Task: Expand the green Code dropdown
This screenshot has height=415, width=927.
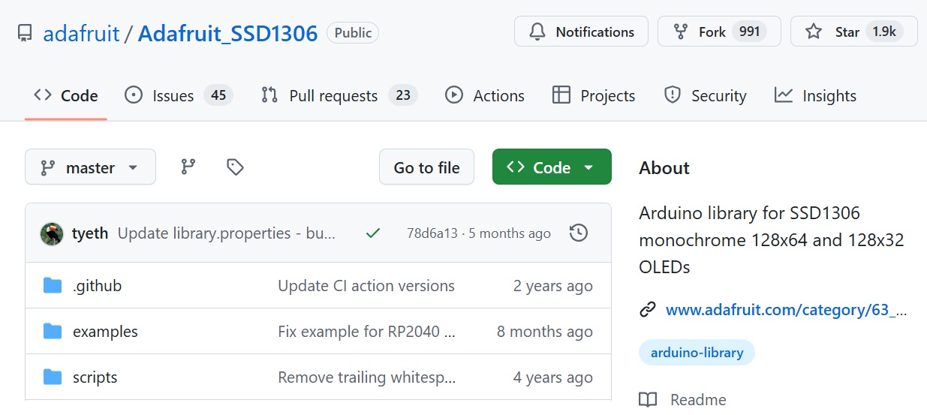Action: [552, 167]
